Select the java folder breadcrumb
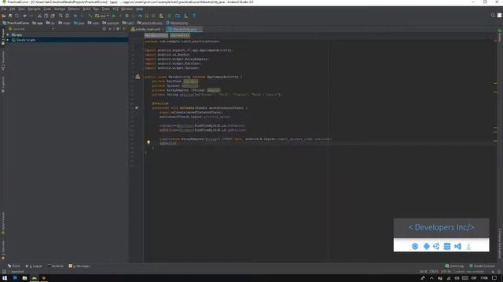Viewport: 503px width, 282px height. tap(79, 23)
